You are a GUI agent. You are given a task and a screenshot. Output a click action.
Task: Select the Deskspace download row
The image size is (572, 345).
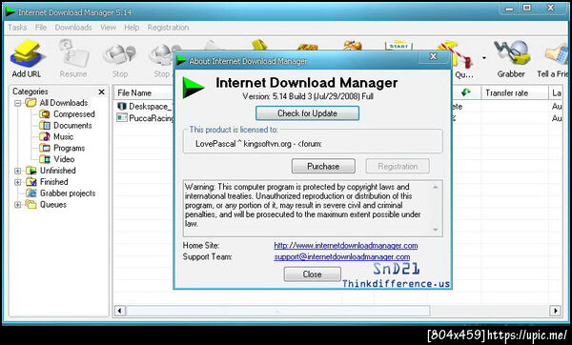point(145,106)
